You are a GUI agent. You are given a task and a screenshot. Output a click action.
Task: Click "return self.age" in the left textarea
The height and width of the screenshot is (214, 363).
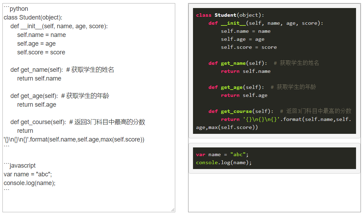click(x=37, y=105)
